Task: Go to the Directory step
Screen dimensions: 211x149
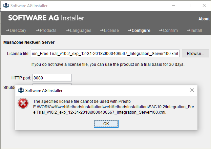Action: point(16,31)
